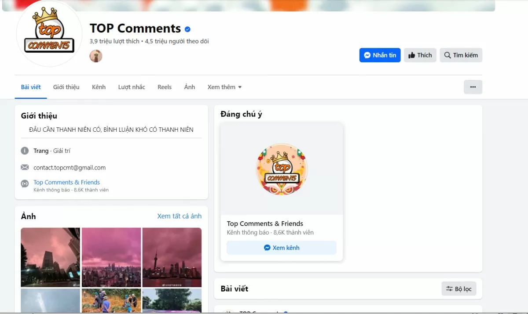The image size is (528, 314).
Task: Click the Nhắn tin message button
Action: (380, 55)
